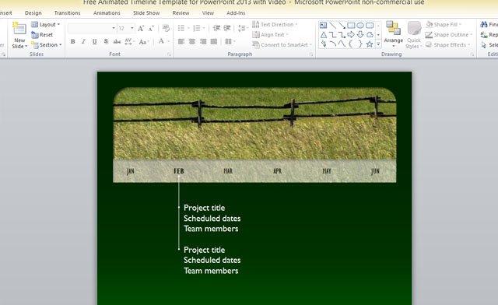This screenshot has height=305, width=498.
Task: Click Clear All Formatting icon
Action: [166, 28]
